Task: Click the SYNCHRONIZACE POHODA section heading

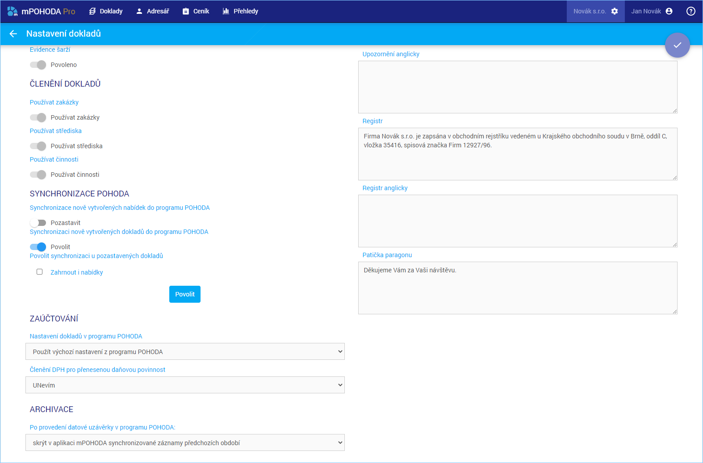Action: point(80,194)
